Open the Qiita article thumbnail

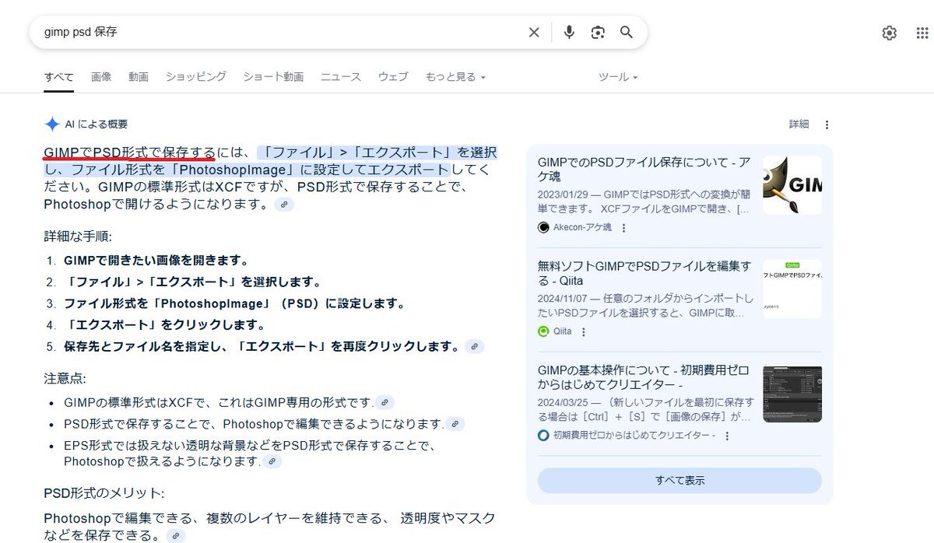792,289
